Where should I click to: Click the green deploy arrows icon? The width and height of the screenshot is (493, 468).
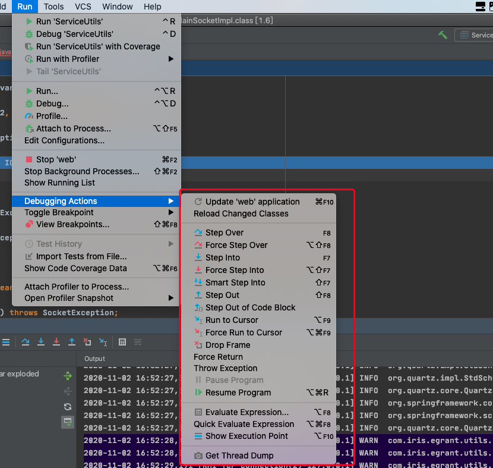coord(68,376)
